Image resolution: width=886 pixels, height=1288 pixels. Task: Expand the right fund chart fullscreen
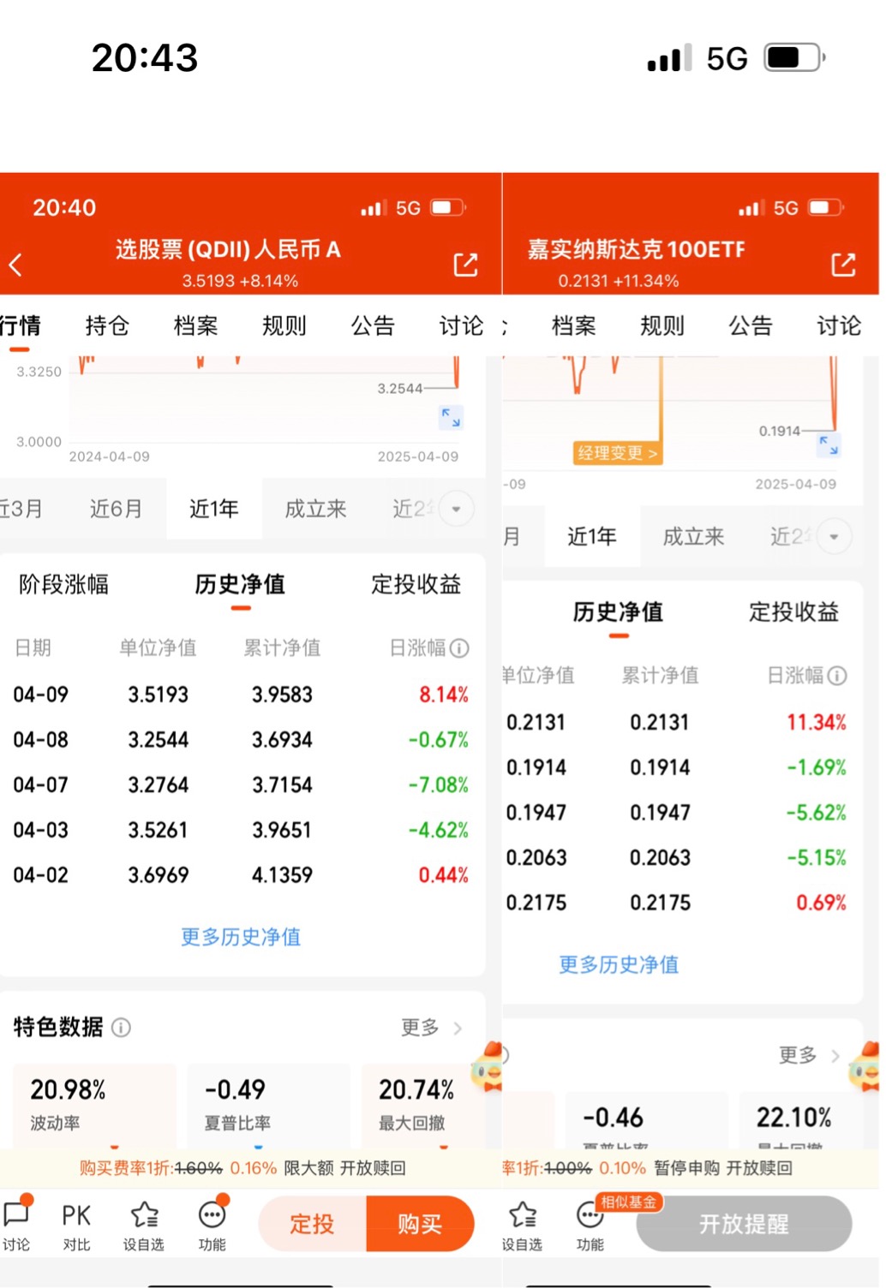click(x=829, y=444)
